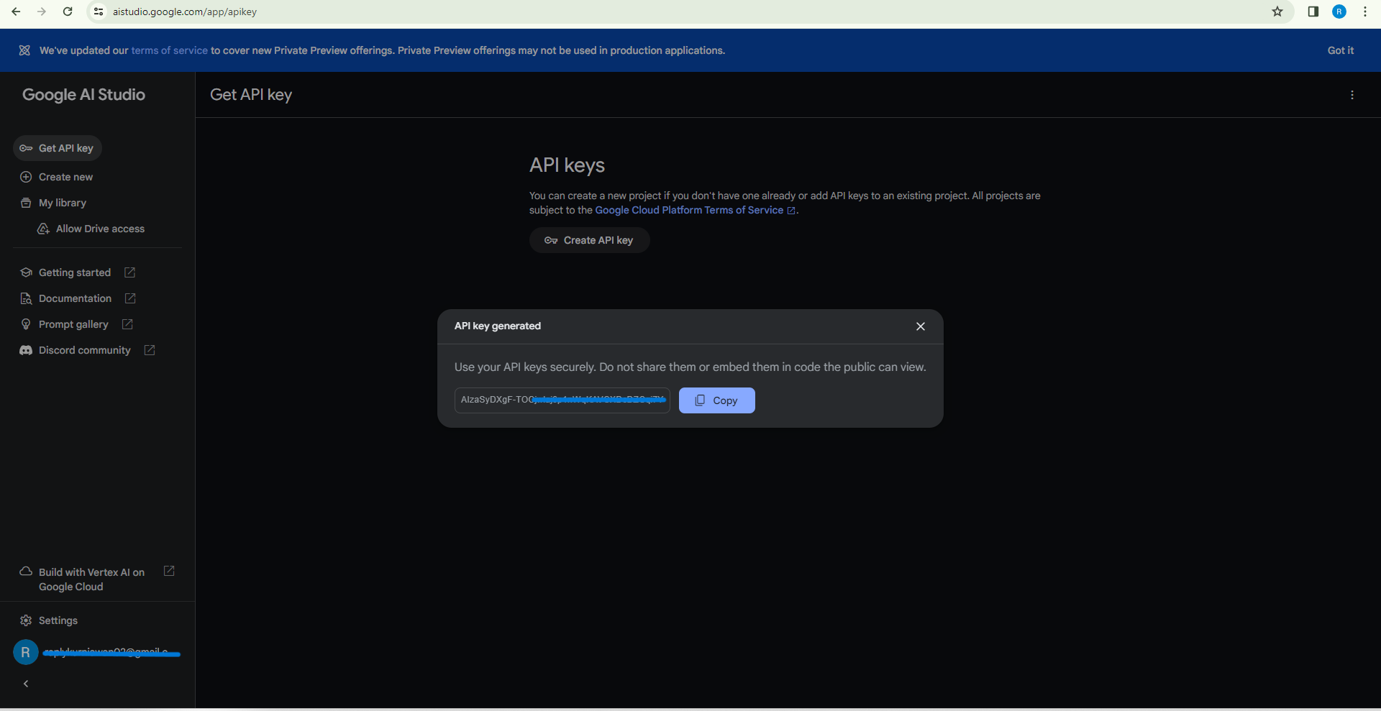Open Build with Vertex AI on Google Cloud
This screenshot has height=711, width=1381.
tap(91, 579)
